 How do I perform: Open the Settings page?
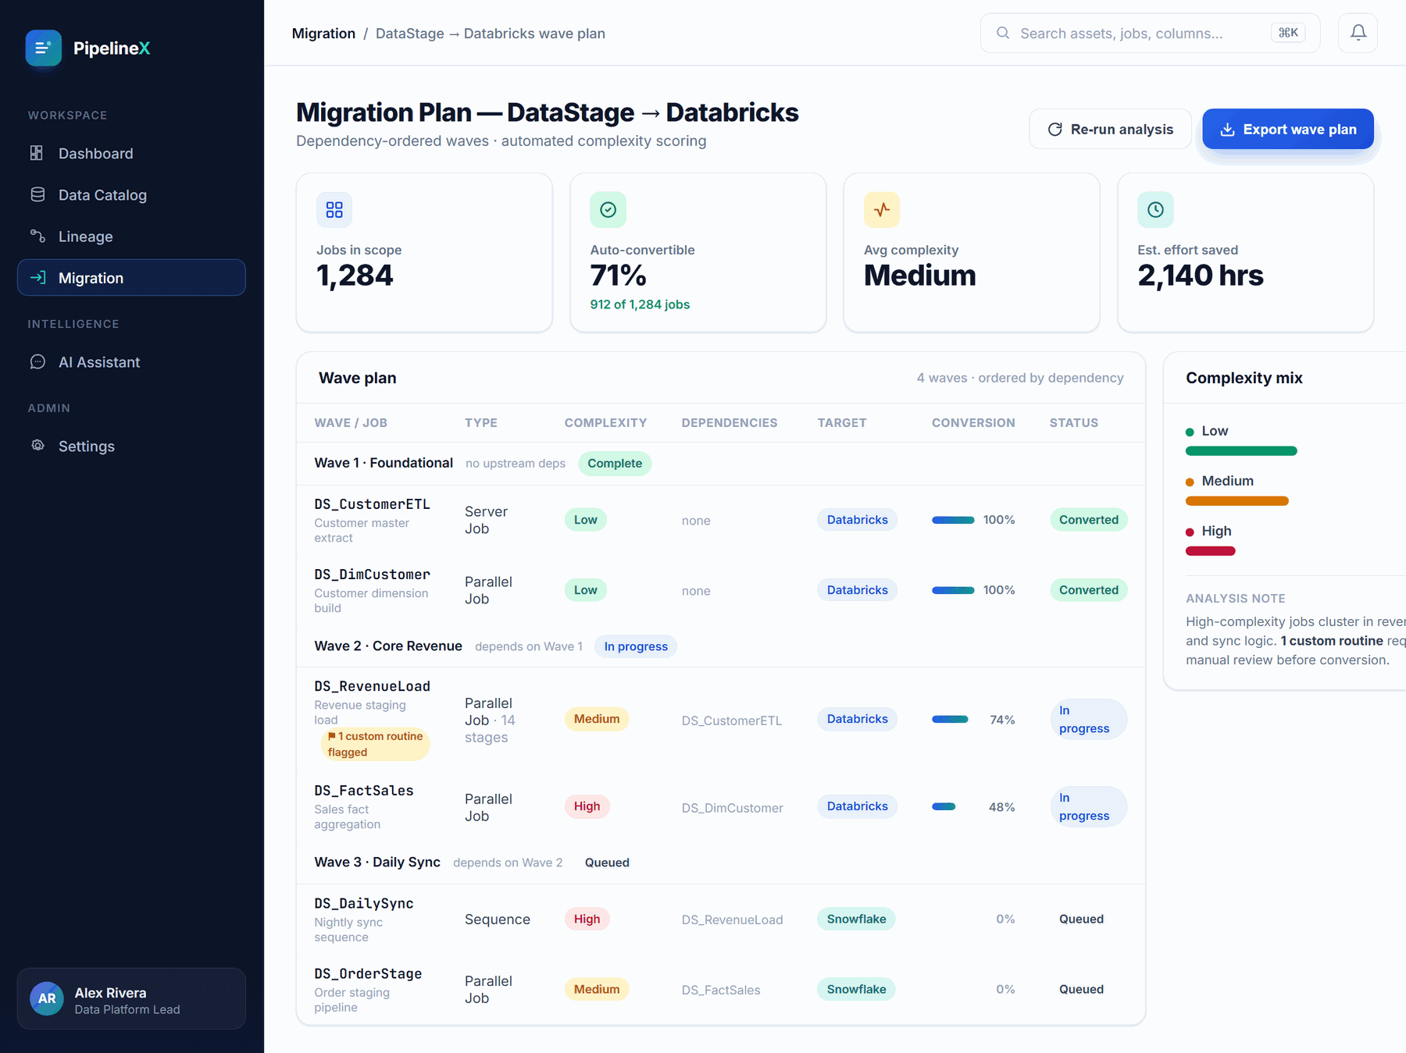coord(131,446)
